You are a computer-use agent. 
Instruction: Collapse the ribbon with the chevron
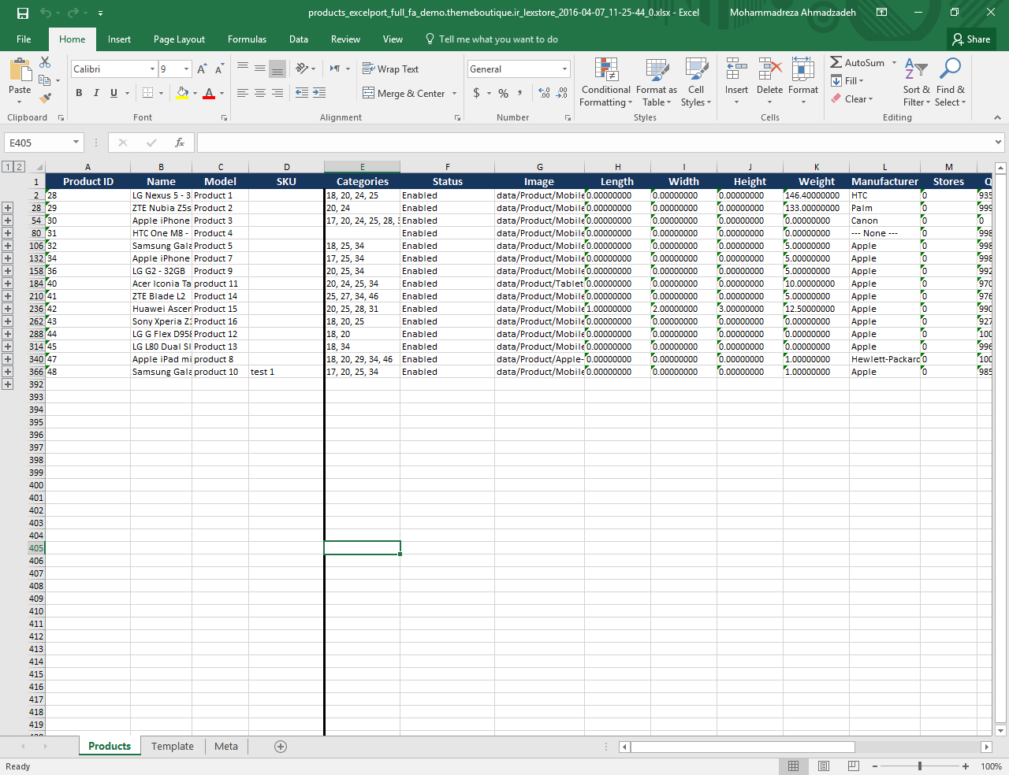[998, 117]
